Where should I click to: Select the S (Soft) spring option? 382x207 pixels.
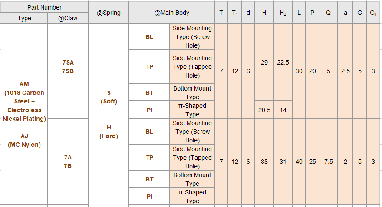tap(109, 97)
